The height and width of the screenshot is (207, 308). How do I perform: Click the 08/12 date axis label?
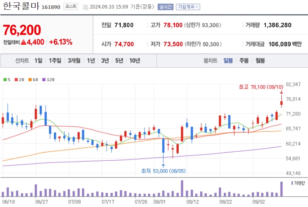[x=192, y=202]
